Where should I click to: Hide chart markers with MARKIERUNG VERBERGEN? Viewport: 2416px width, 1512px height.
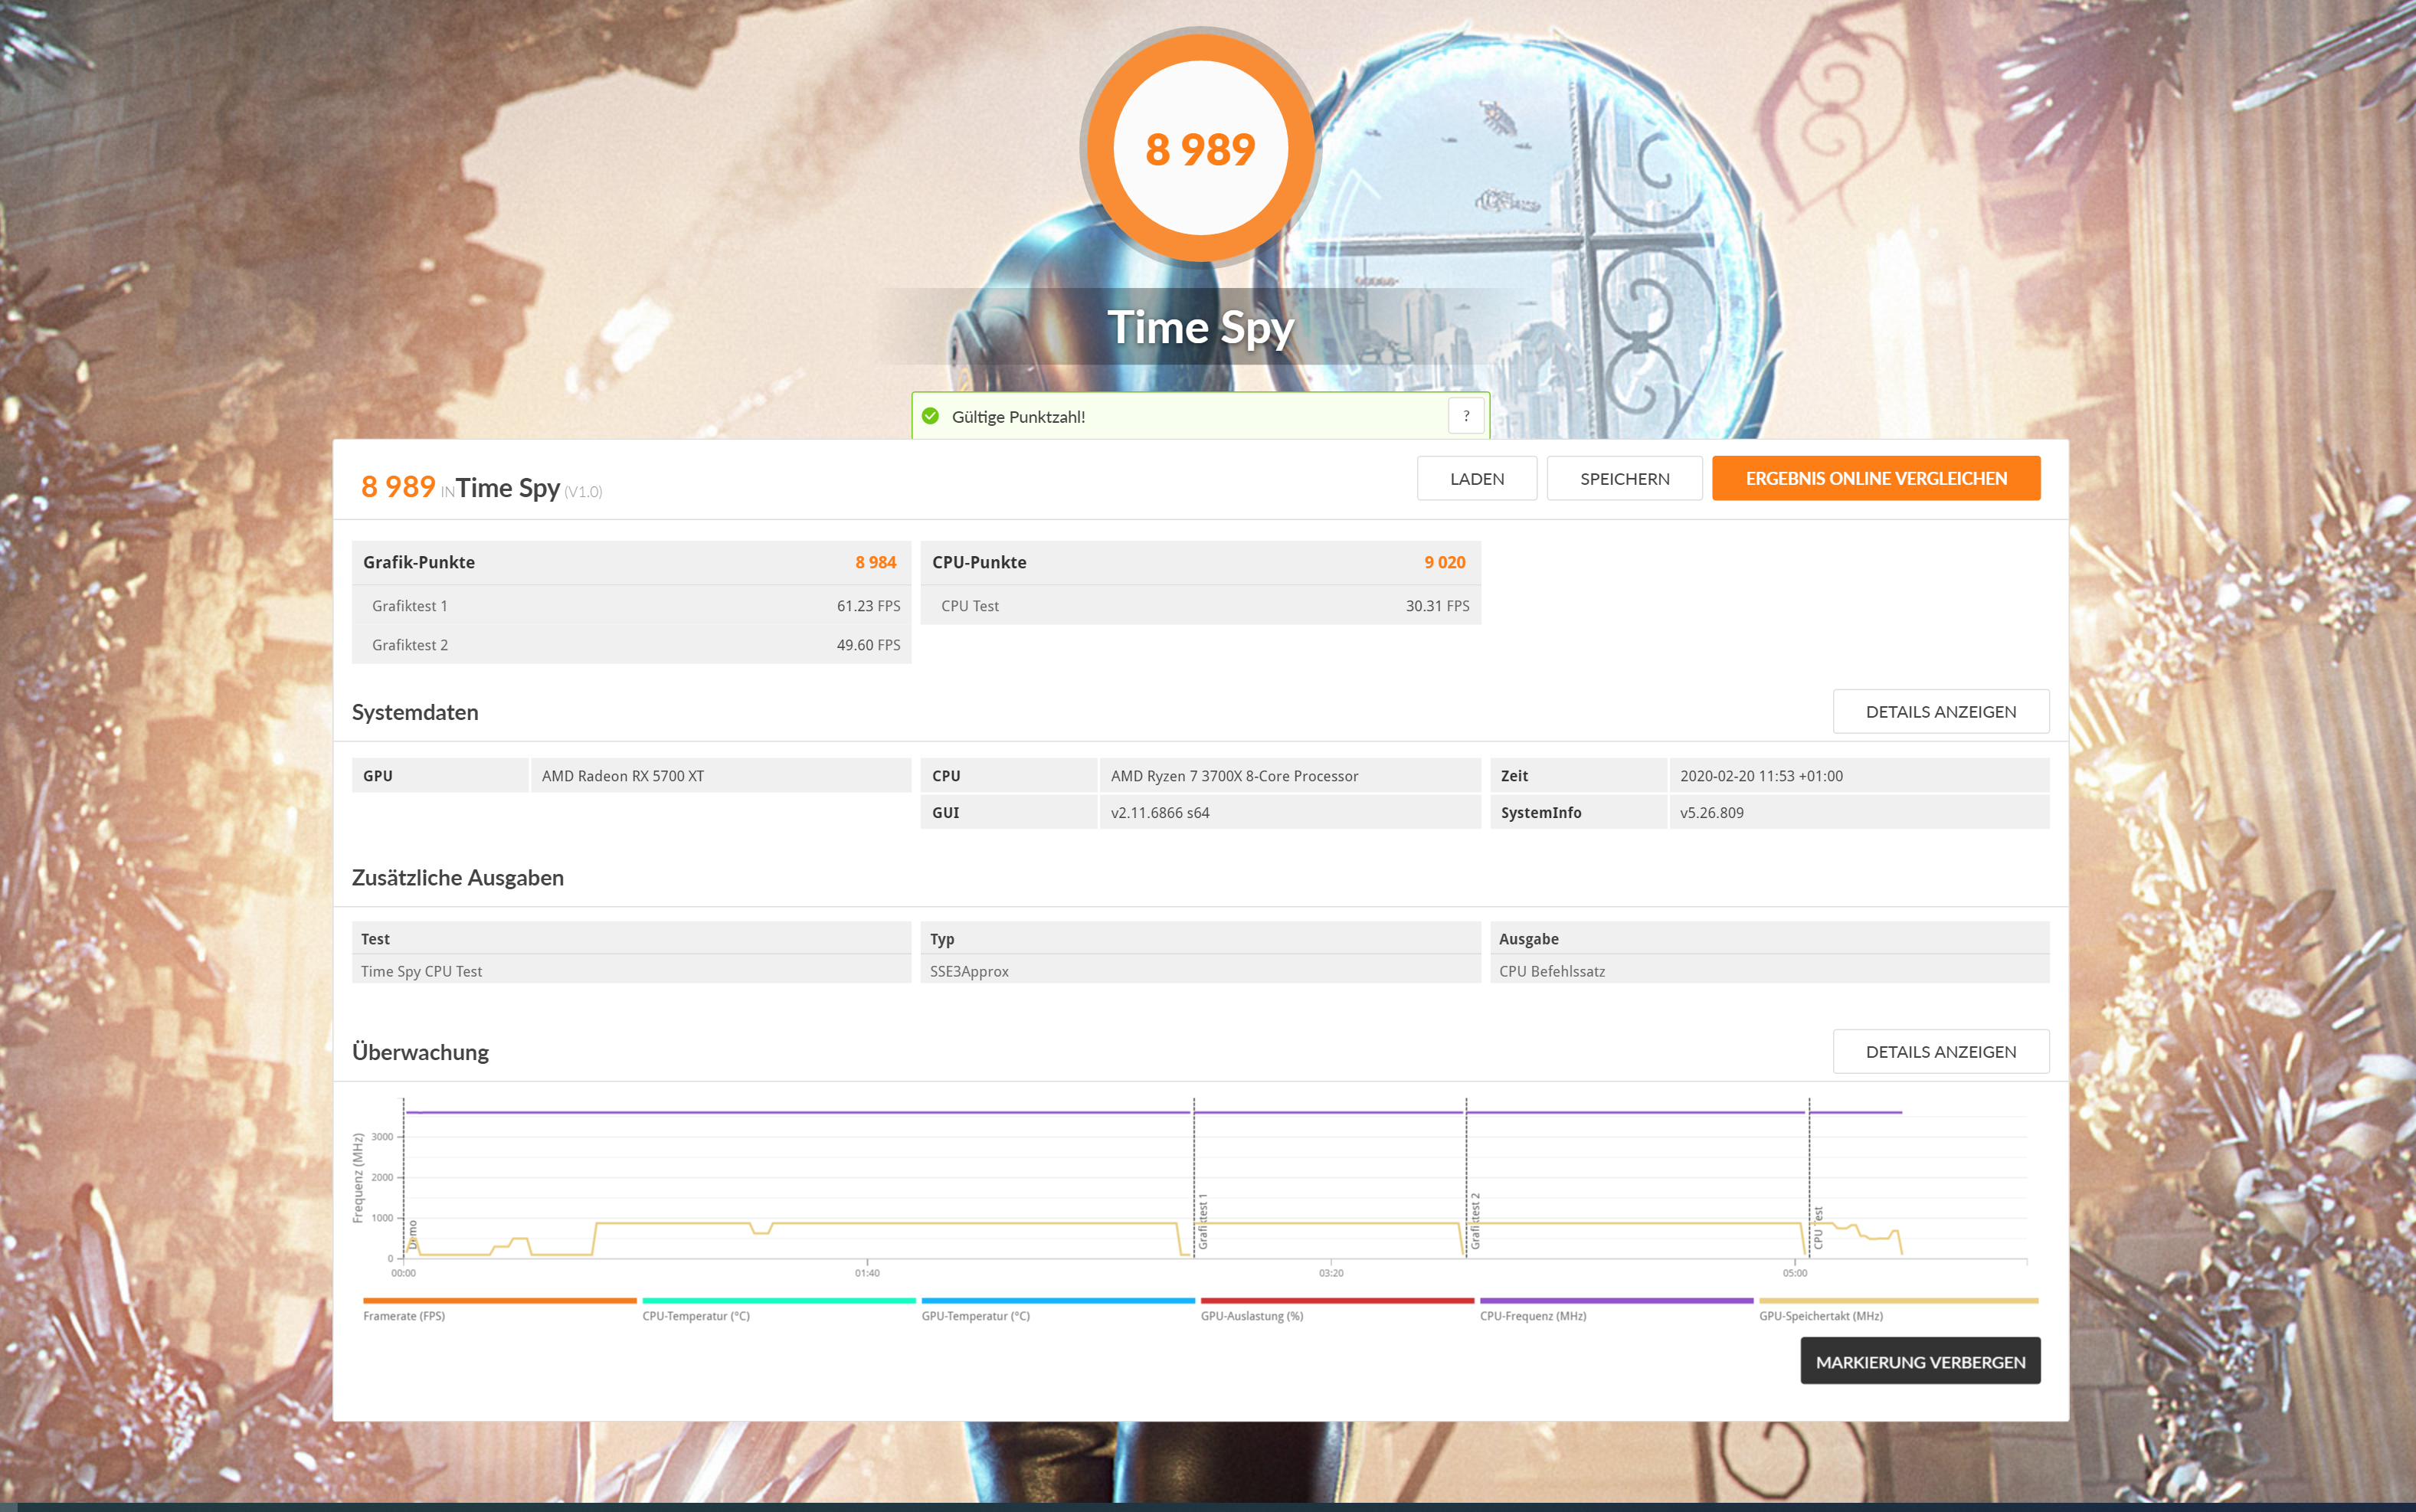pyautogui.click(x=1919, y=1361)
